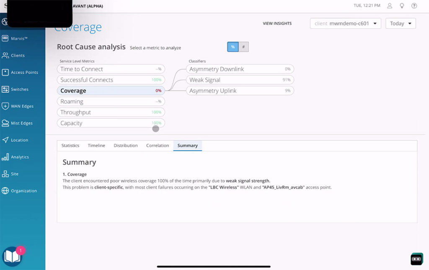429x270 pixels.
Task: Select the Throughput metric
Action: [111, 112]
